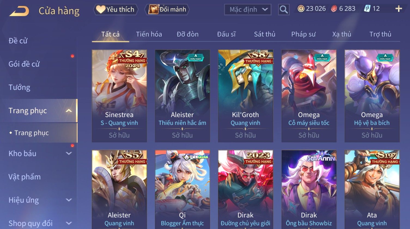Select the Tiến hóa tab
Screen dimensions: 410x229
pyautogui.click(x=149, y=34)
